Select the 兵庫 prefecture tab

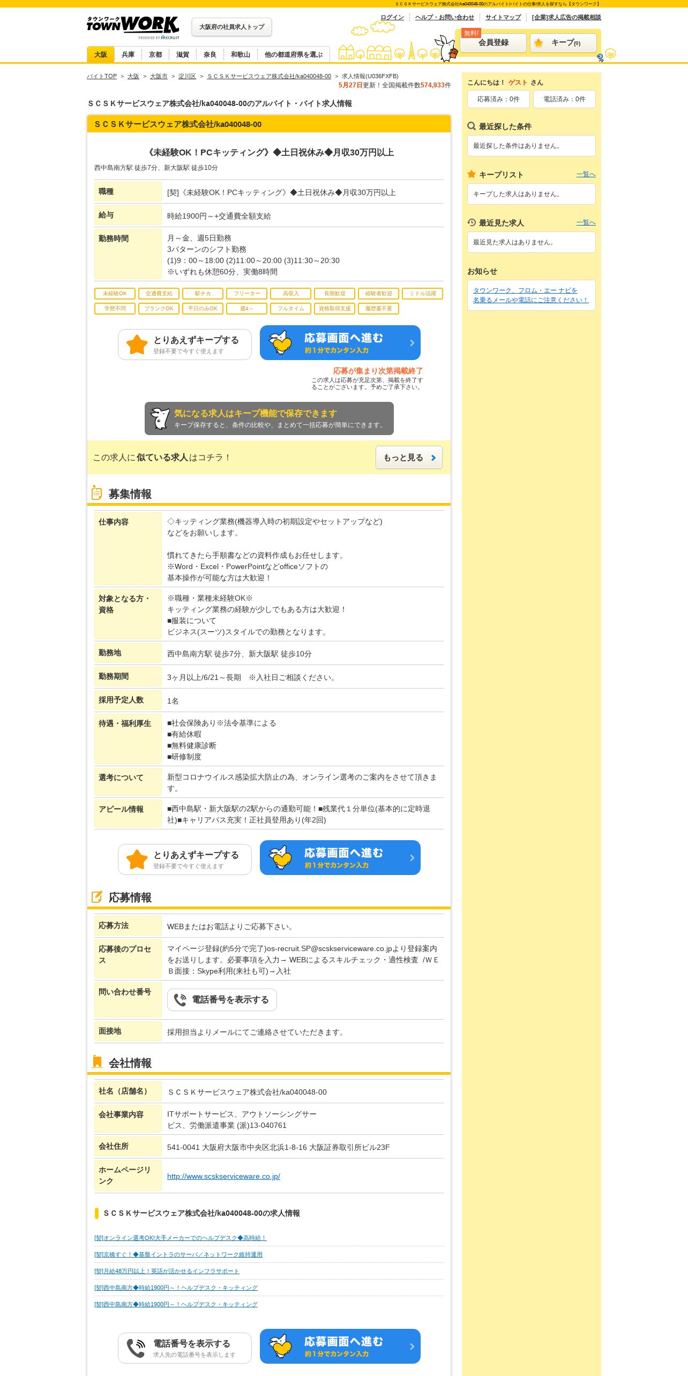(x=128, y=55)
